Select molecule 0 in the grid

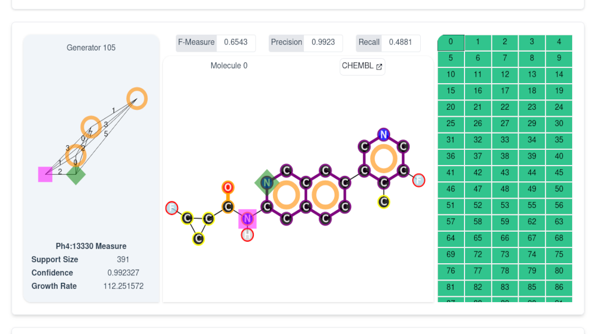[450, 42]
